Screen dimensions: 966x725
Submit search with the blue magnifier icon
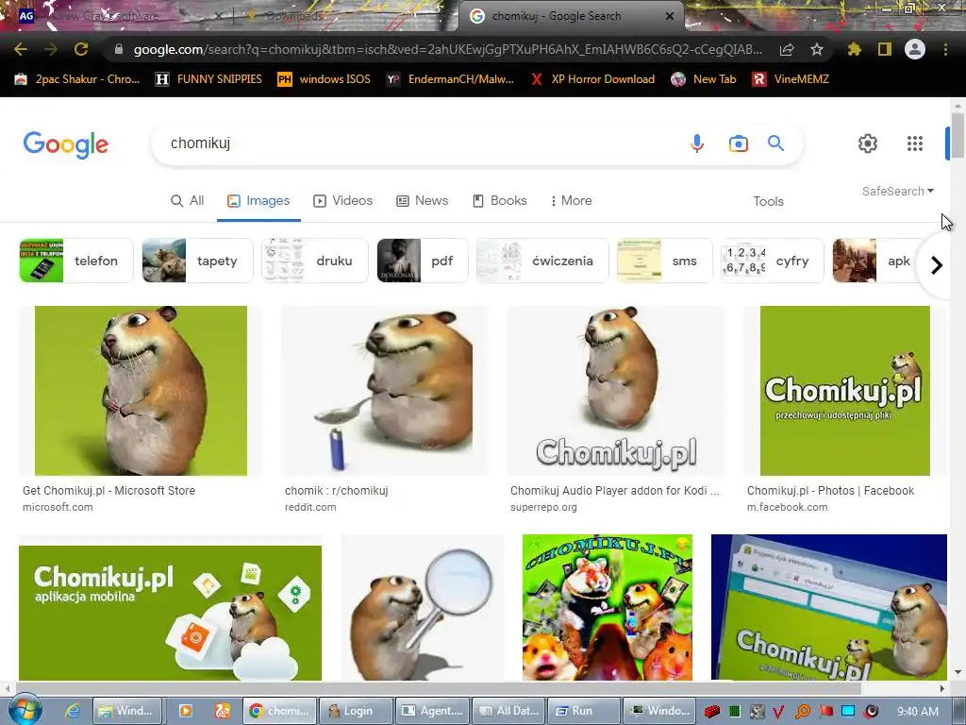(775, 143)
